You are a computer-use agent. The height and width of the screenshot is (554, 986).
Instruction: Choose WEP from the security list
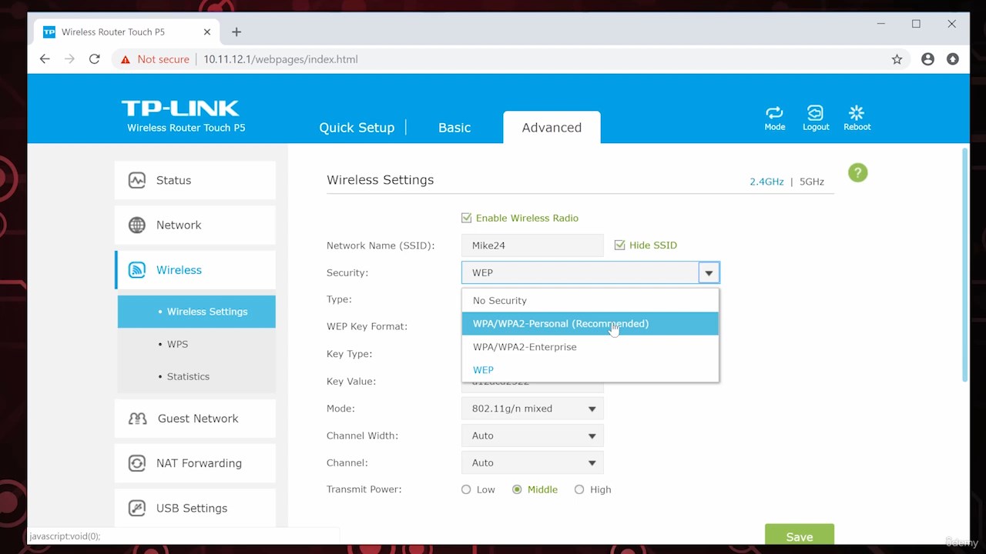click(x=590, y=370)
